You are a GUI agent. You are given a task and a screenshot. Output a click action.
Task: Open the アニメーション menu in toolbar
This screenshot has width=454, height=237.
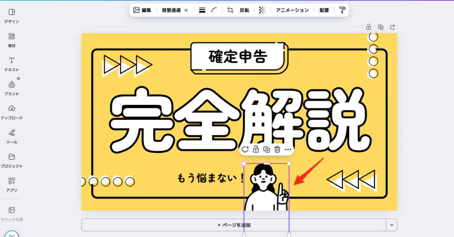click(292, 10)
